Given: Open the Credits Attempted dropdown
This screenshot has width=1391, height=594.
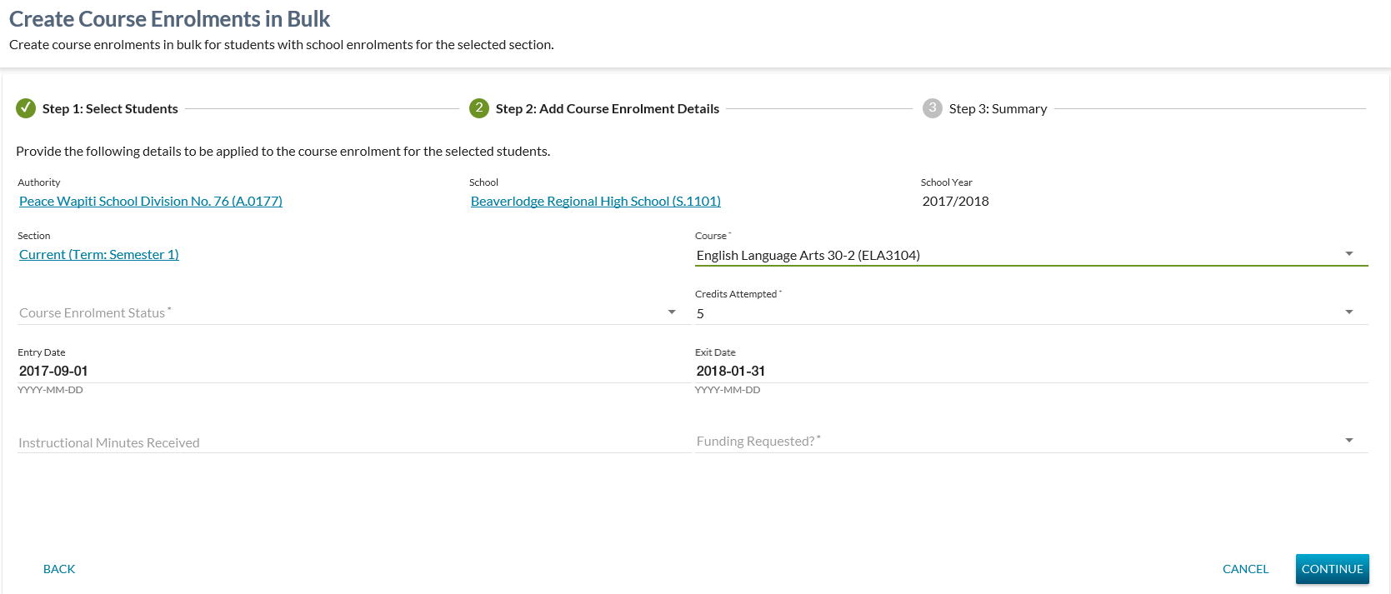Looking at the screenshot, I should (1348, 312).
